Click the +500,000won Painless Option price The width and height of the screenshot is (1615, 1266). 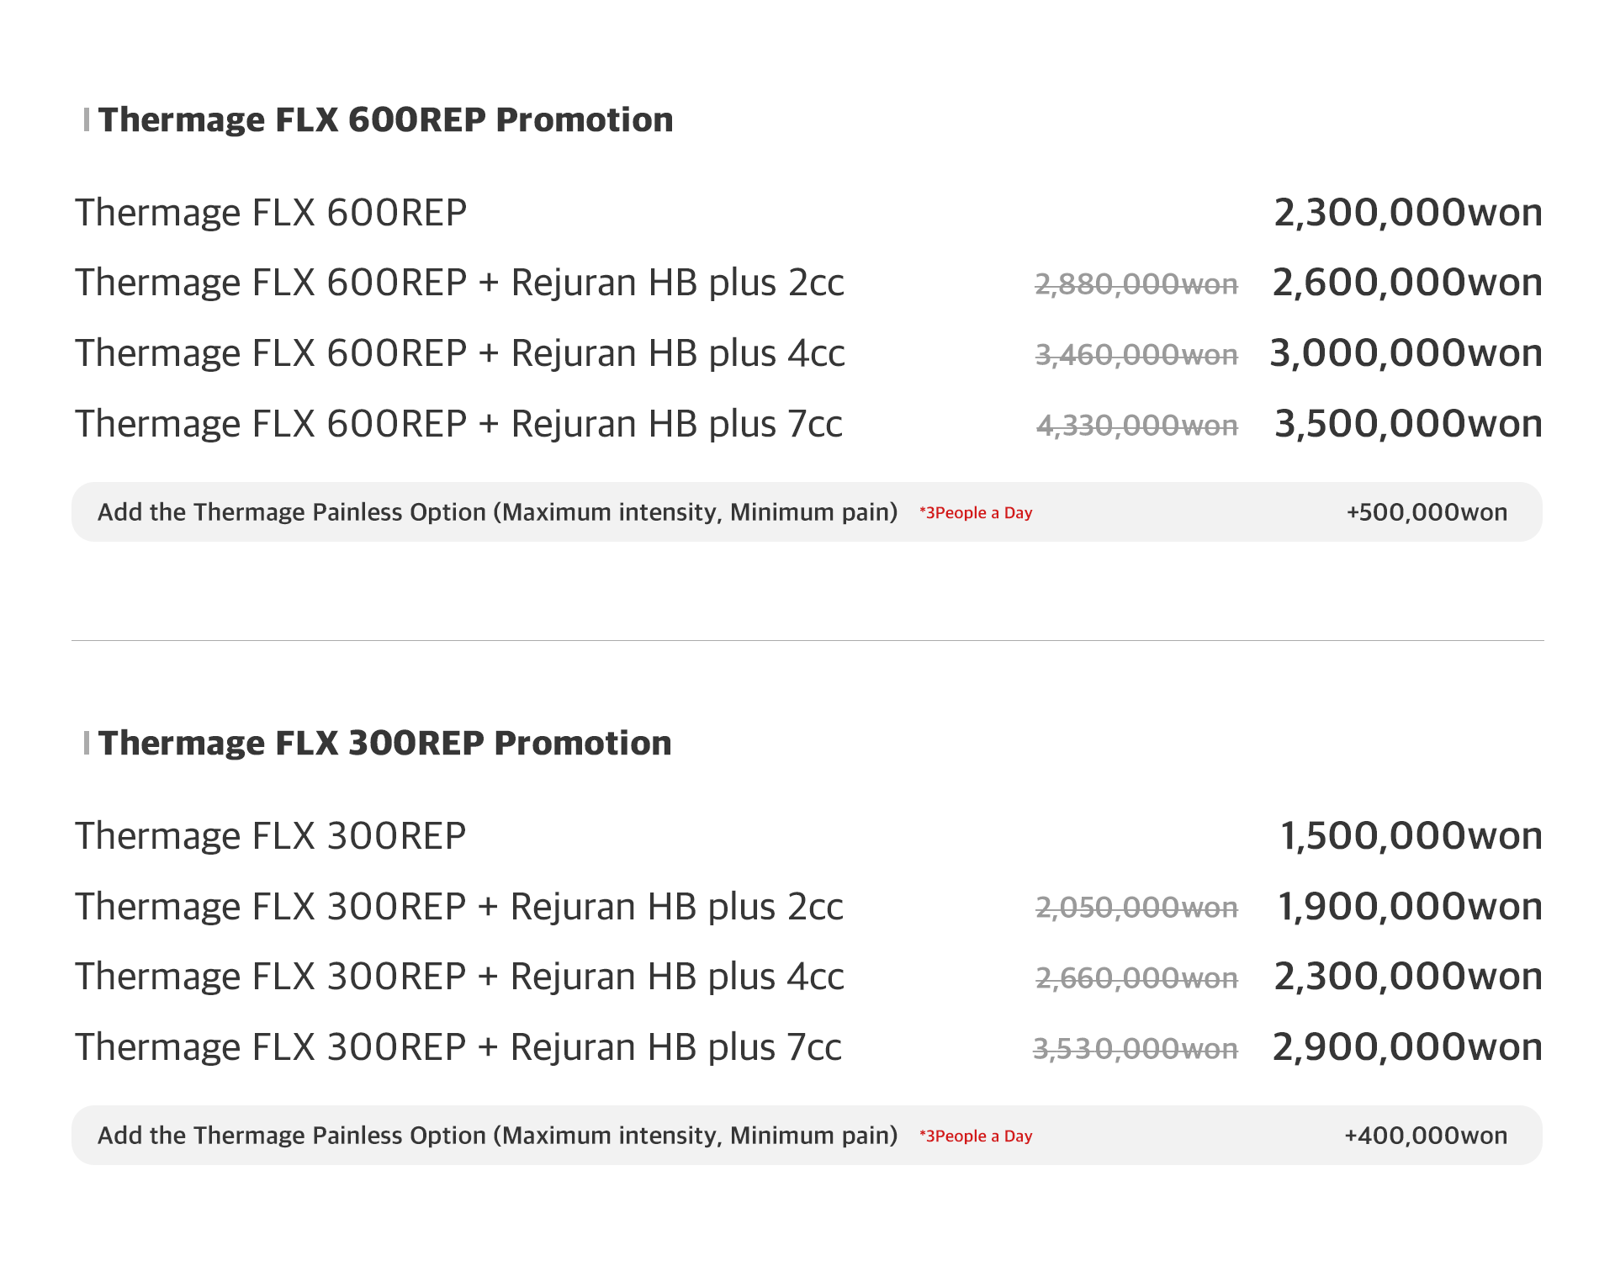pyautogui.click(x=1427, y=512)
